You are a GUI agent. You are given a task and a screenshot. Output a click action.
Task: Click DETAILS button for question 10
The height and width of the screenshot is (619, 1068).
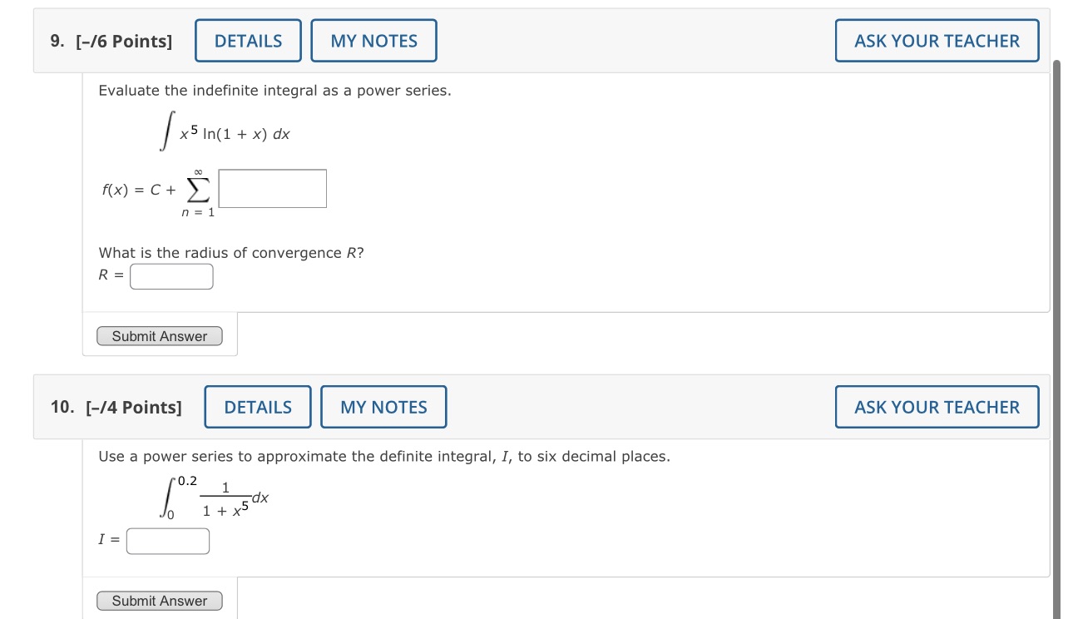[x=258, y=407]
